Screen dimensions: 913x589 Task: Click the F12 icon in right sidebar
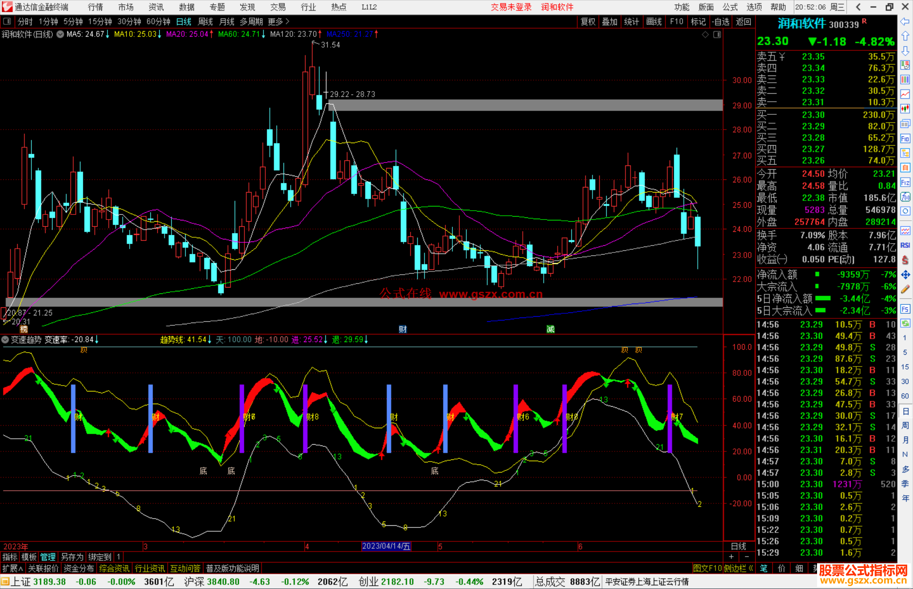(x=905, y=182)
